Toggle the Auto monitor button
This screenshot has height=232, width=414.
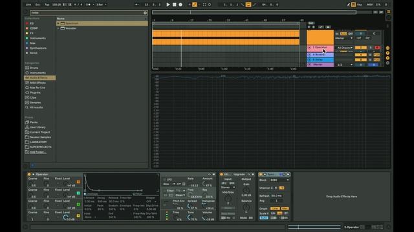[x=343, y=34]
